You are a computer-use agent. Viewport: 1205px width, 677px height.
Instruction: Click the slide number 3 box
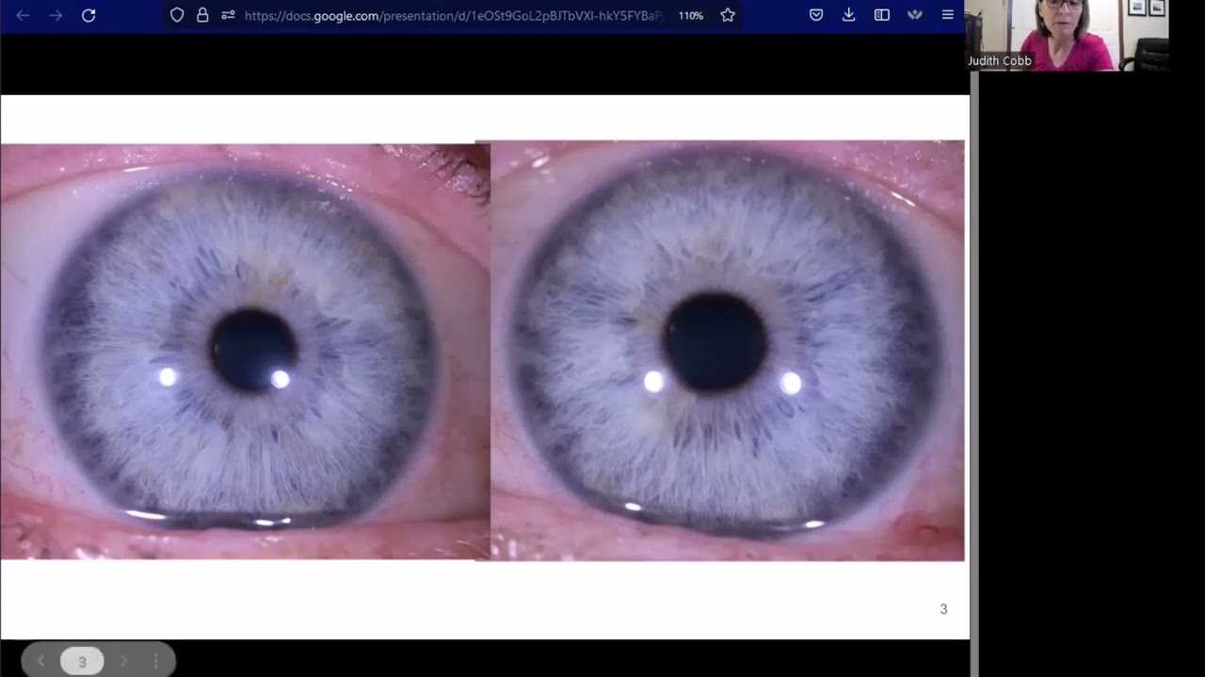click(x=82, y=661)
